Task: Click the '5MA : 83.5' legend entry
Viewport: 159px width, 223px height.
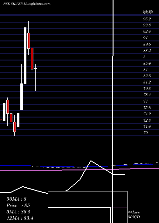Action: (18, 212)
